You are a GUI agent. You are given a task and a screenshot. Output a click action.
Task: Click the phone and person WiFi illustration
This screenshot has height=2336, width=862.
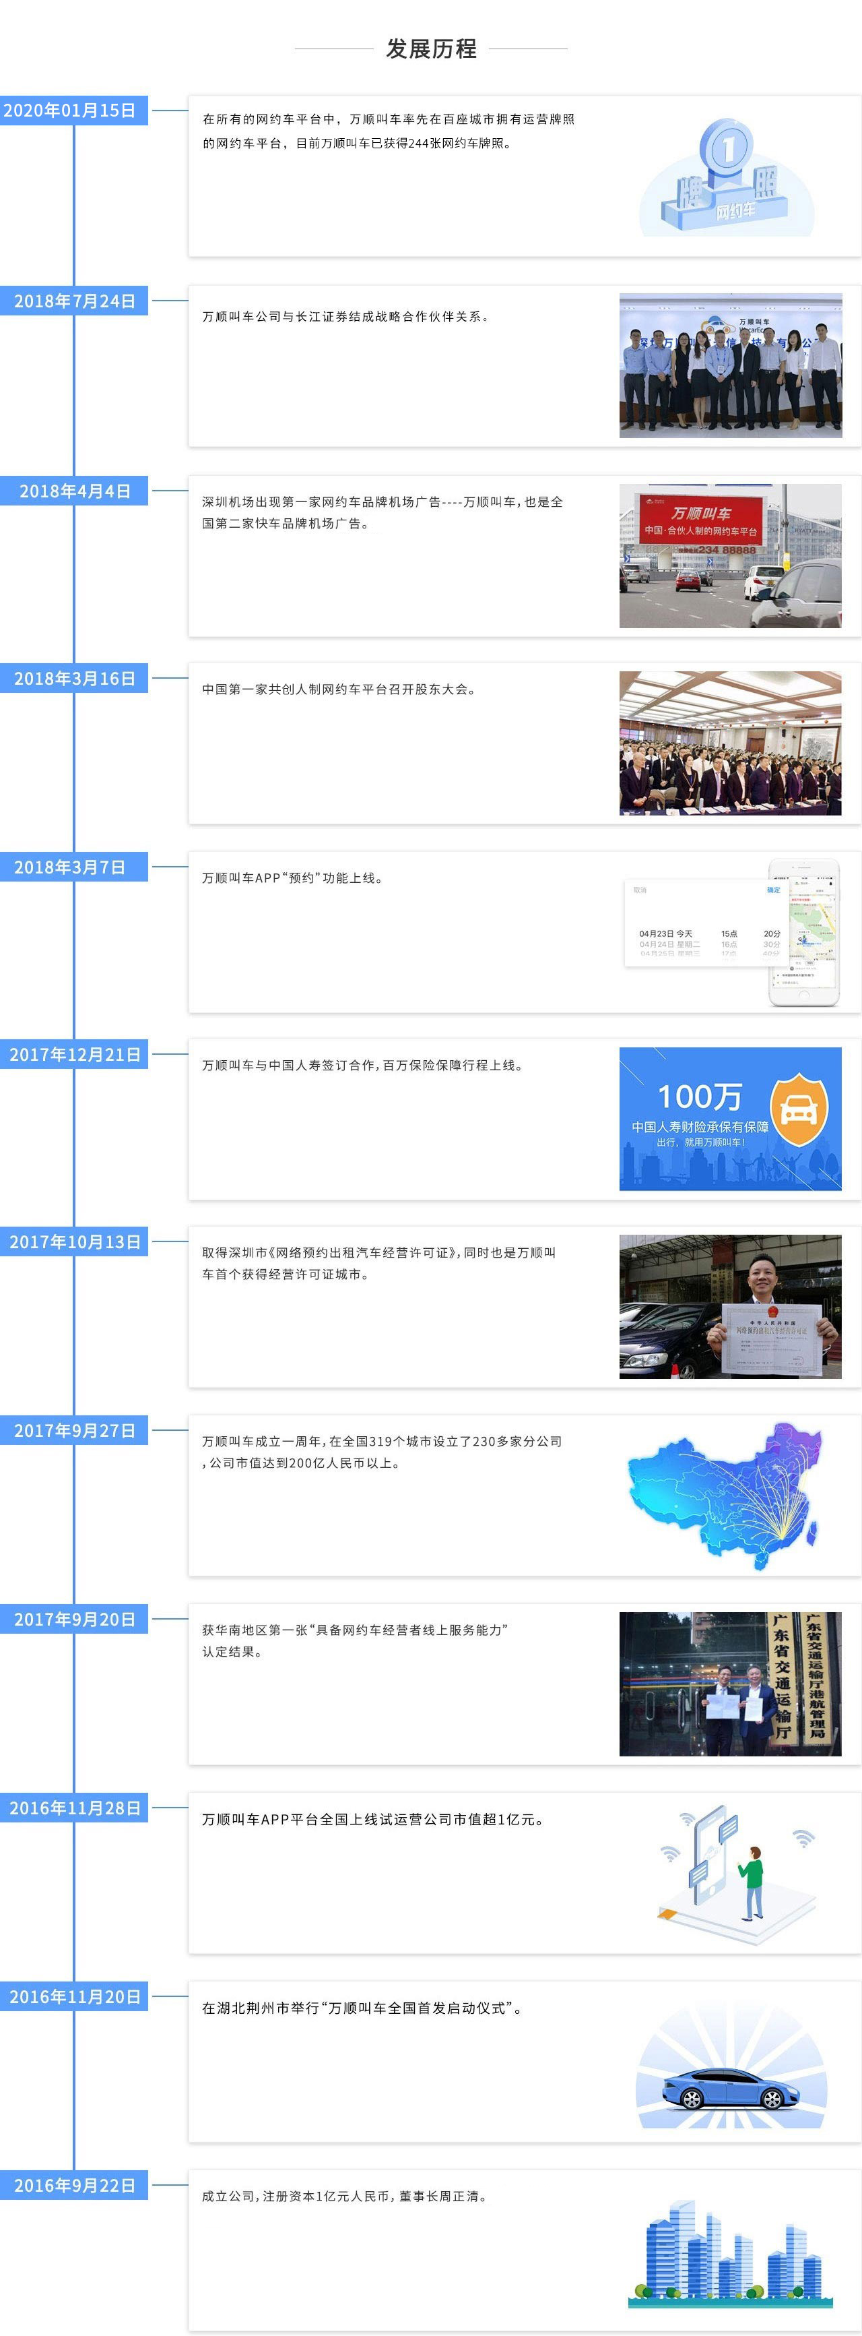point(729,1875)
